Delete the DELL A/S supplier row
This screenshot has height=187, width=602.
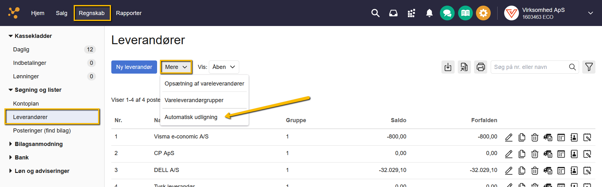(x=535, y=171)
